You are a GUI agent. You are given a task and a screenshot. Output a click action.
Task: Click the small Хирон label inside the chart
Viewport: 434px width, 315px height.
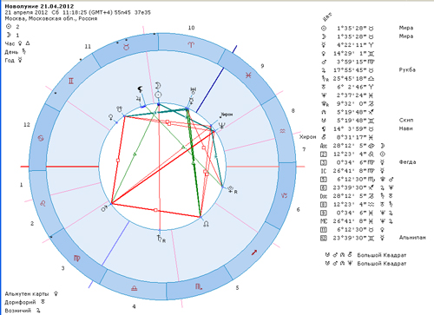pyautogui.click(x=227, y=115)
